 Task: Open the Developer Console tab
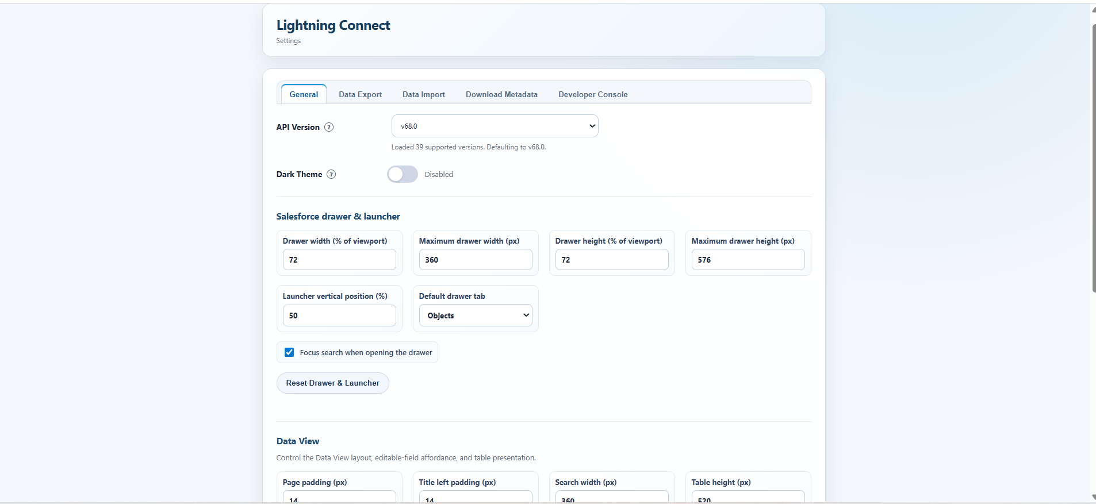pyautogui.click(x=593, y=94)
